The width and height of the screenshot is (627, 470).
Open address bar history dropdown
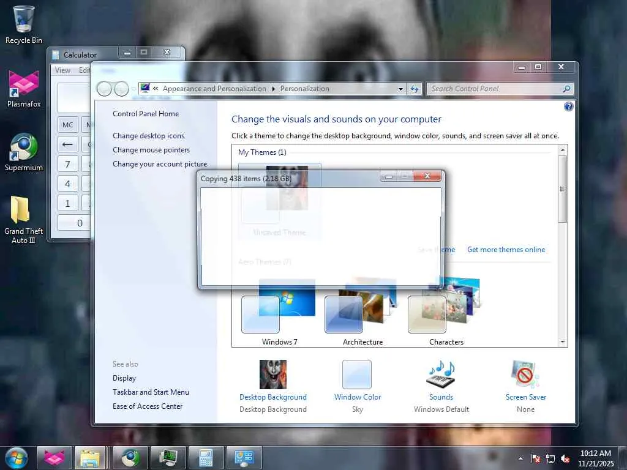coord(400,89)
